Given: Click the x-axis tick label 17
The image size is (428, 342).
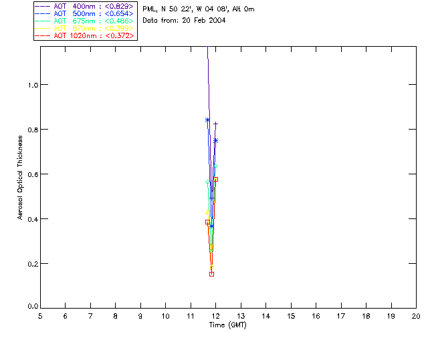Looking at the screenshot, I should point(341,316).
